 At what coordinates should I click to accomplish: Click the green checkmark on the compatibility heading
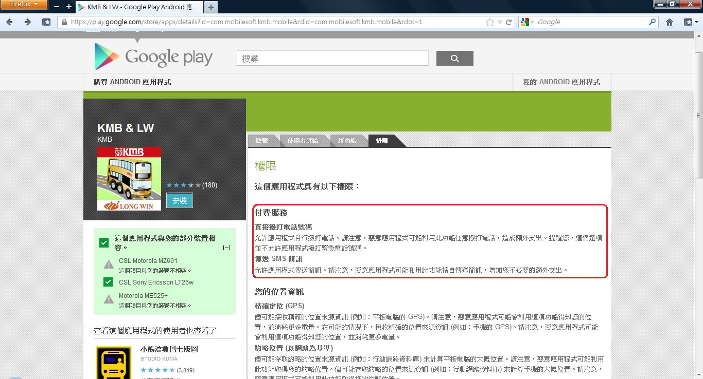(x=104, y=242)
